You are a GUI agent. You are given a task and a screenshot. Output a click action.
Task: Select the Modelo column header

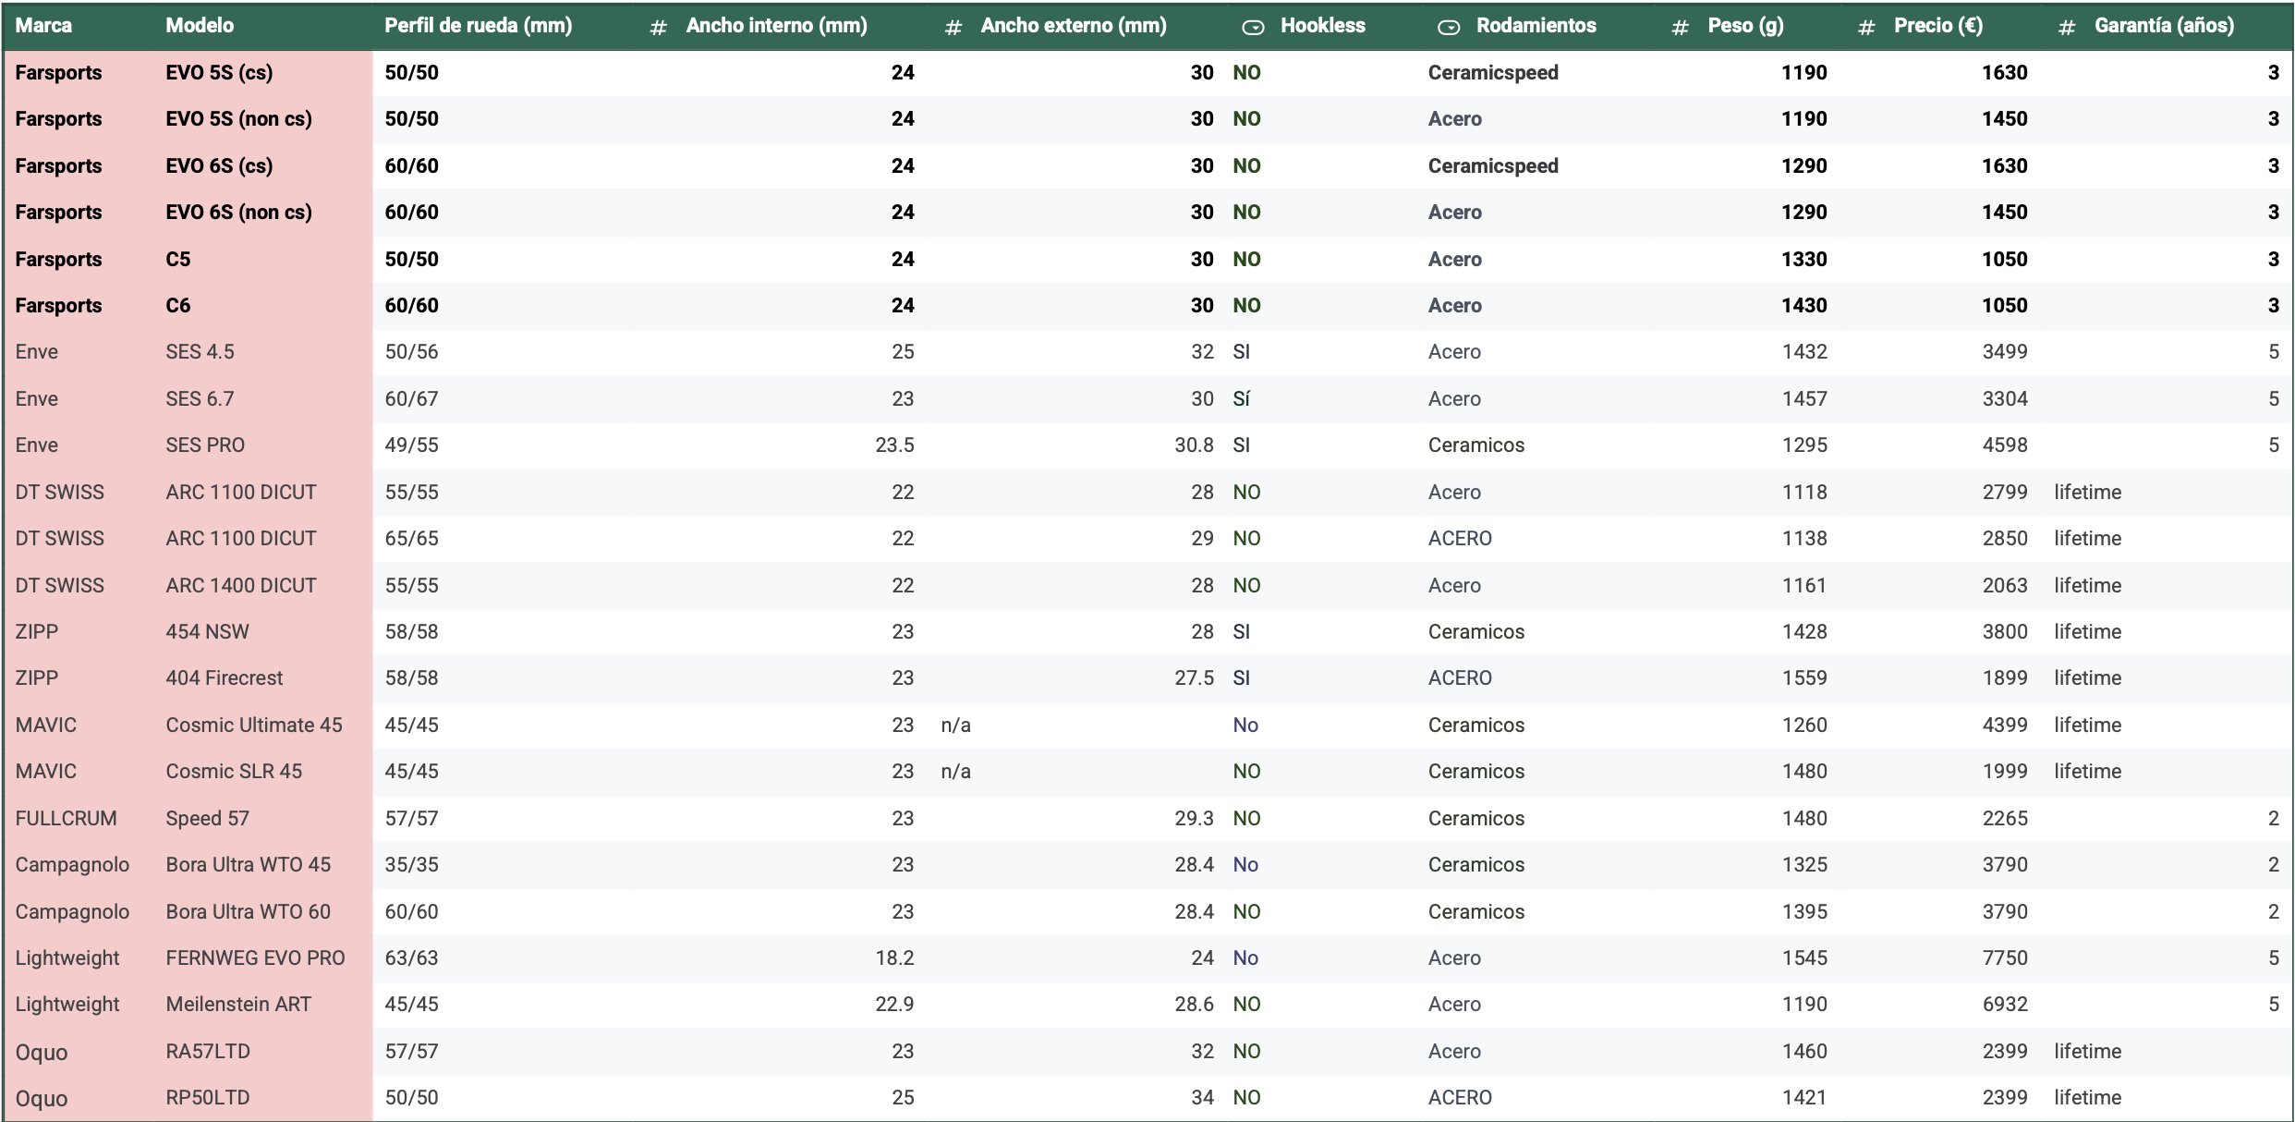tap(200, 26)
